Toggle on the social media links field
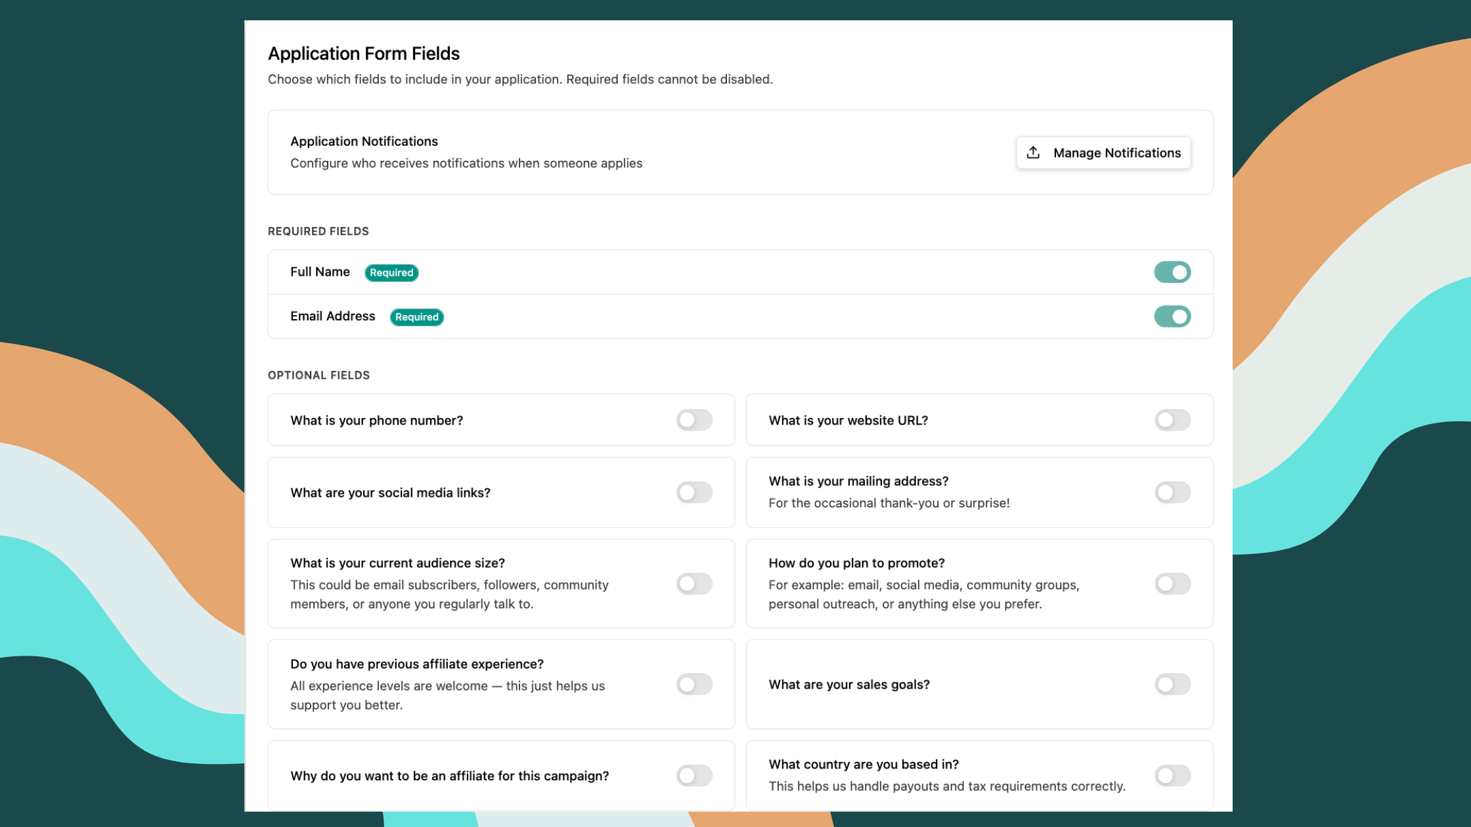 click(694, 492)
